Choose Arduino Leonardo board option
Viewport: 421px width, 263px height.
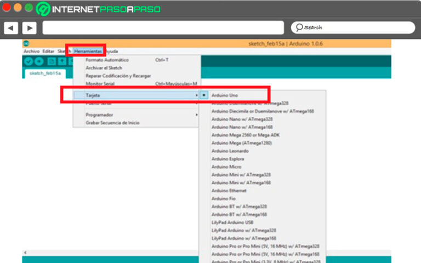point(230,151)
